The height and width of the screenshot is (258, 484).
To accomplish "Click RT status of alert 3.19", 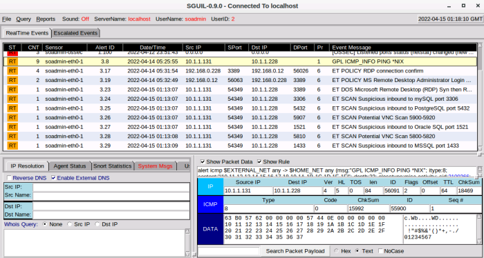I will [x=12, y=80].
